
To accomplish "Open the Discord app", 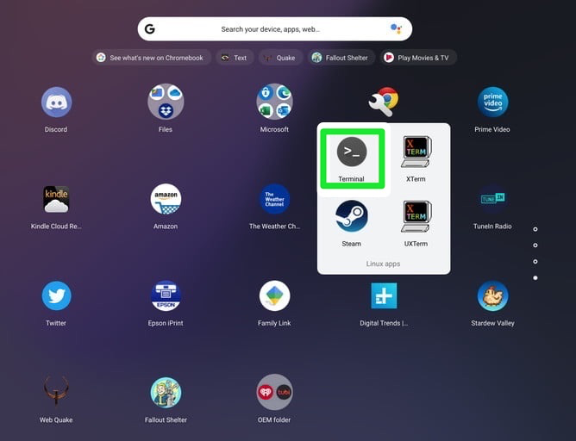I will (x=56, y=102).
